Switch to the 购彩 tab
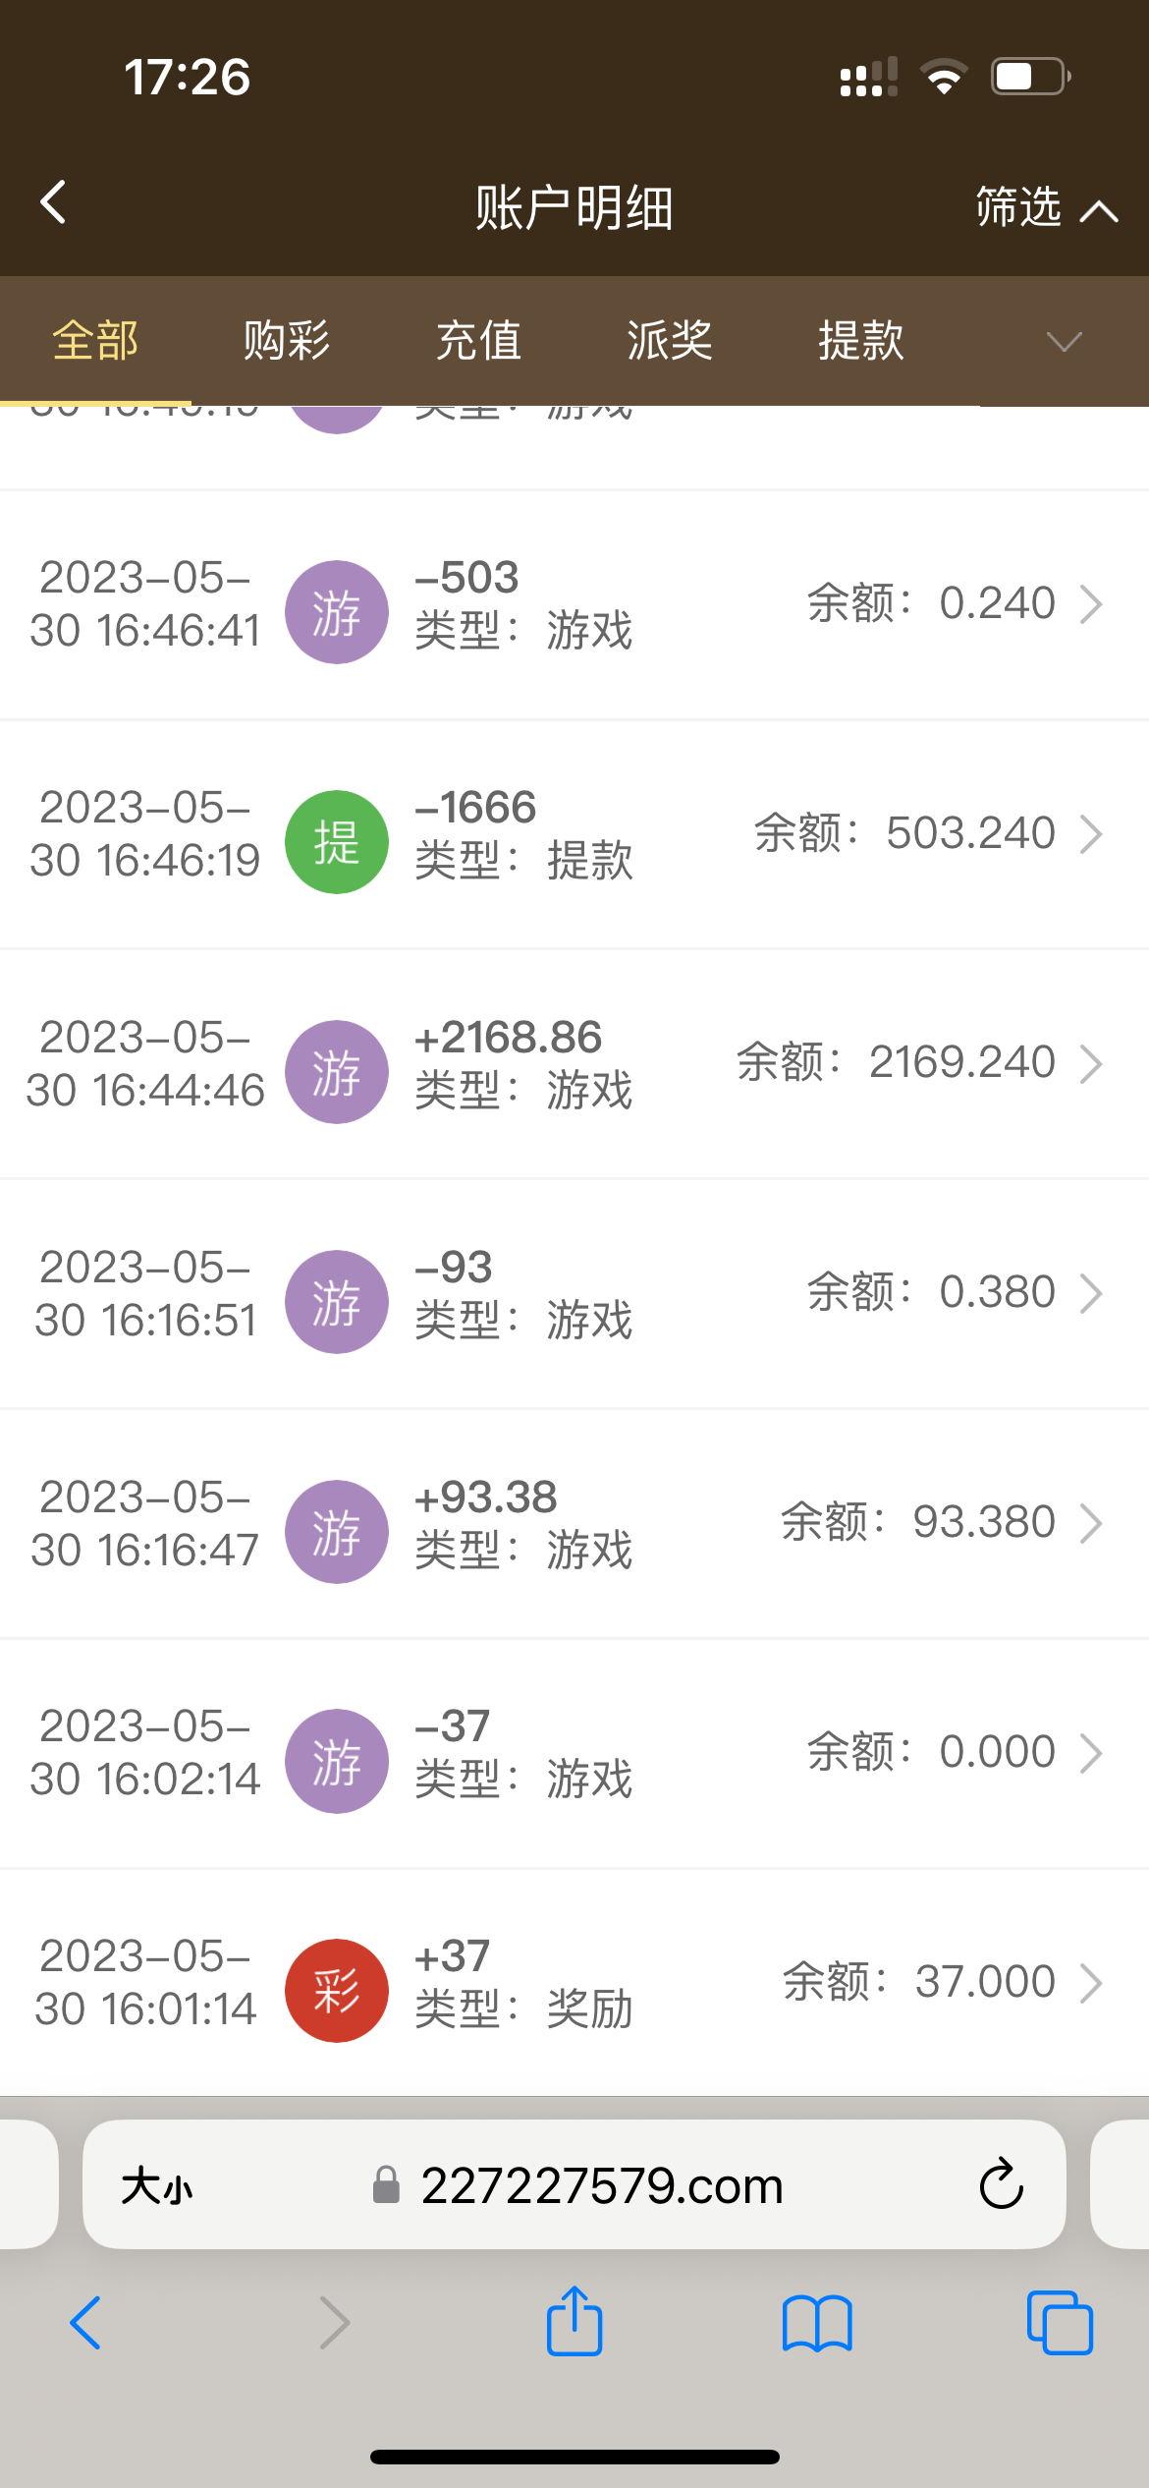1149x2488 pixels. click(x=287, y=341)
